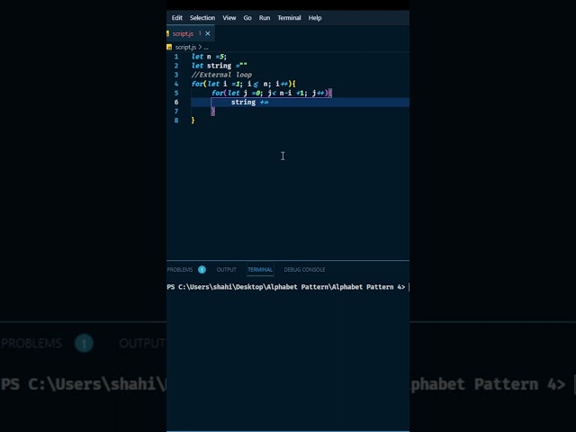Open the View menu
The width and height of the screenshot is (576, 432).
[229, 18]
